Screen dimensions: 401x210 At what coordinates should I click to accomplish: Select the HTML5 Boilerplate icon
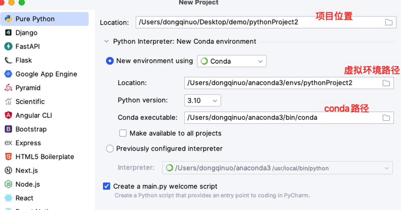[8, 157]
